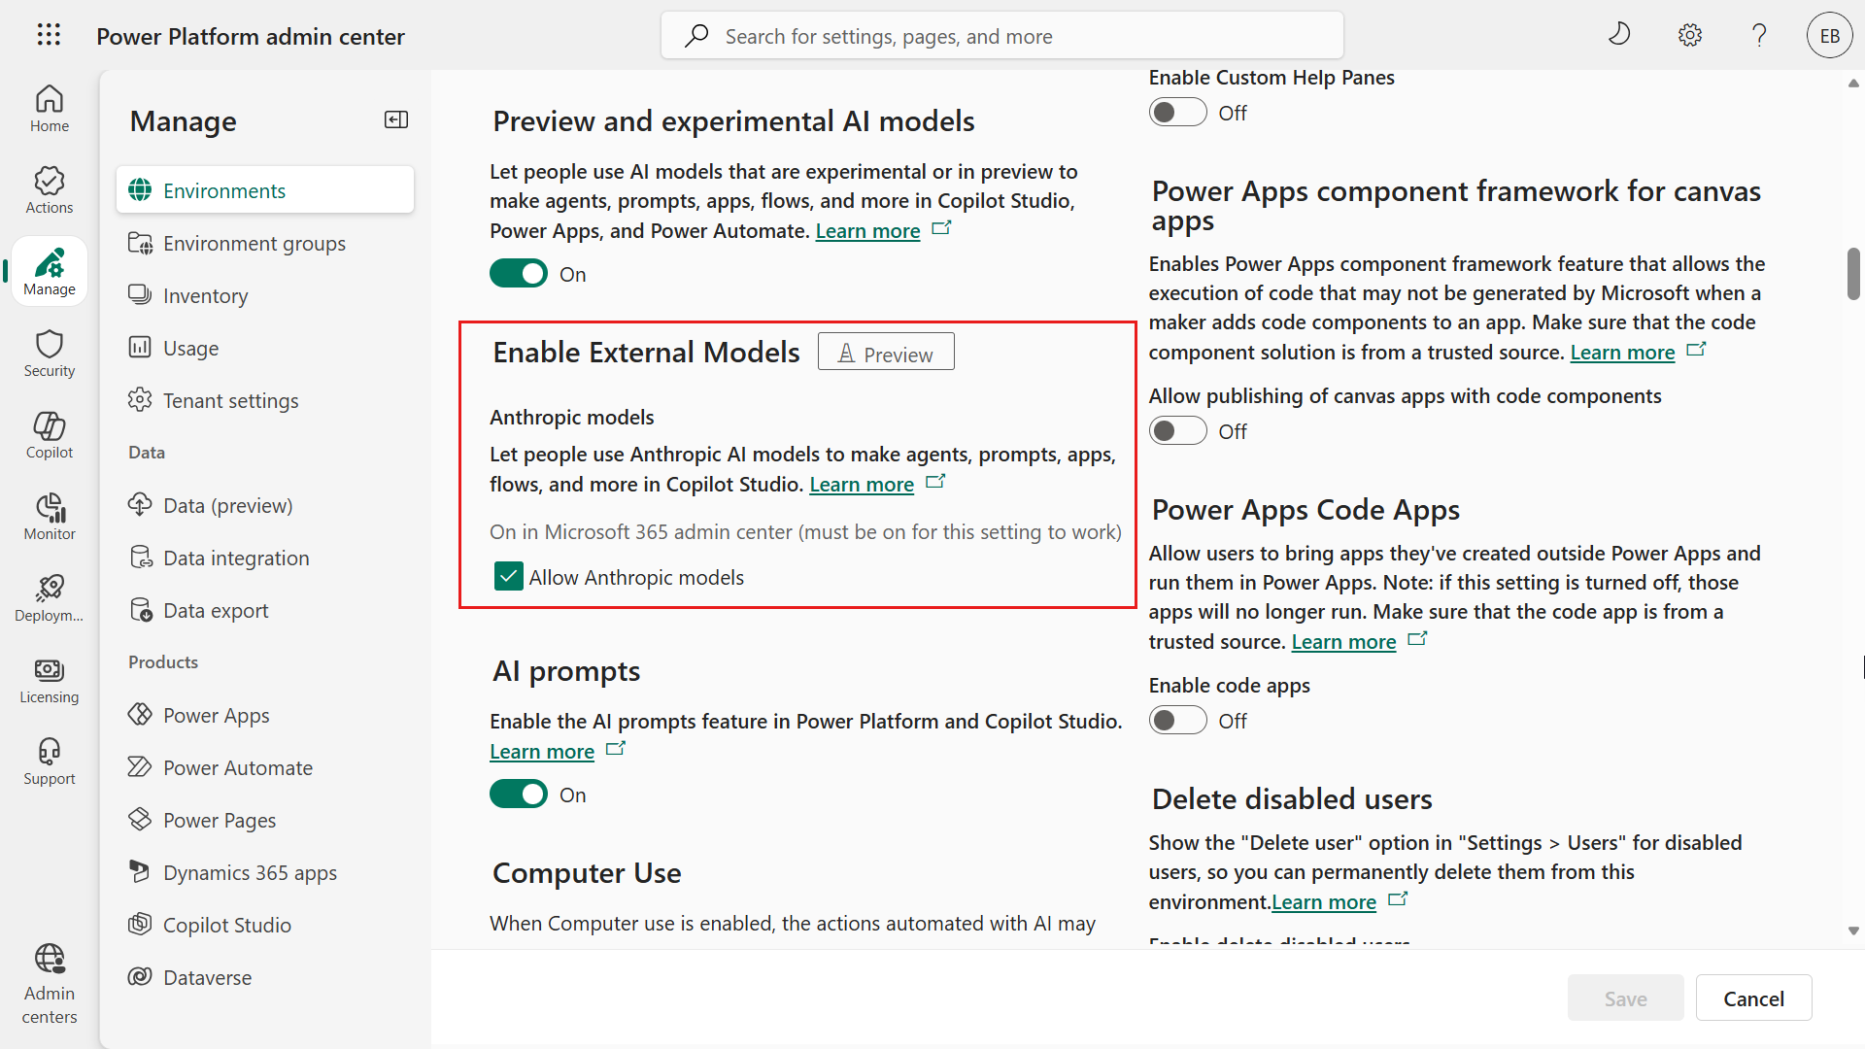1865x1049 pixels.
Task: Open the Copilot section in left navigation
Action: pos(49,434)
